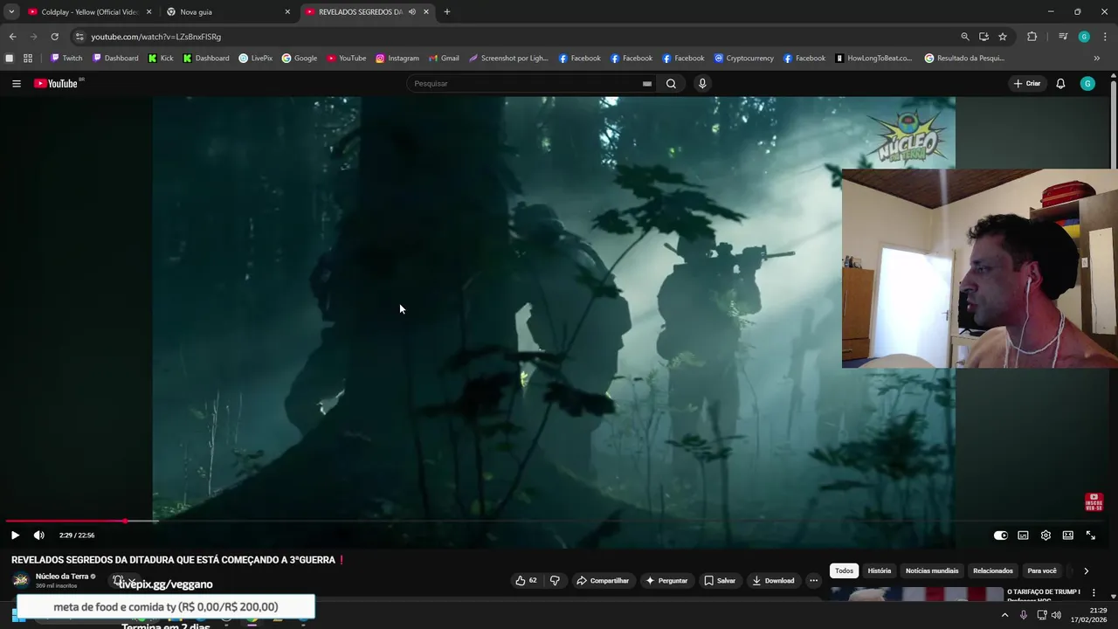Click the Pesquisar search field
The height and width of the screenshot is (629, 1118).
click(524, 84)
